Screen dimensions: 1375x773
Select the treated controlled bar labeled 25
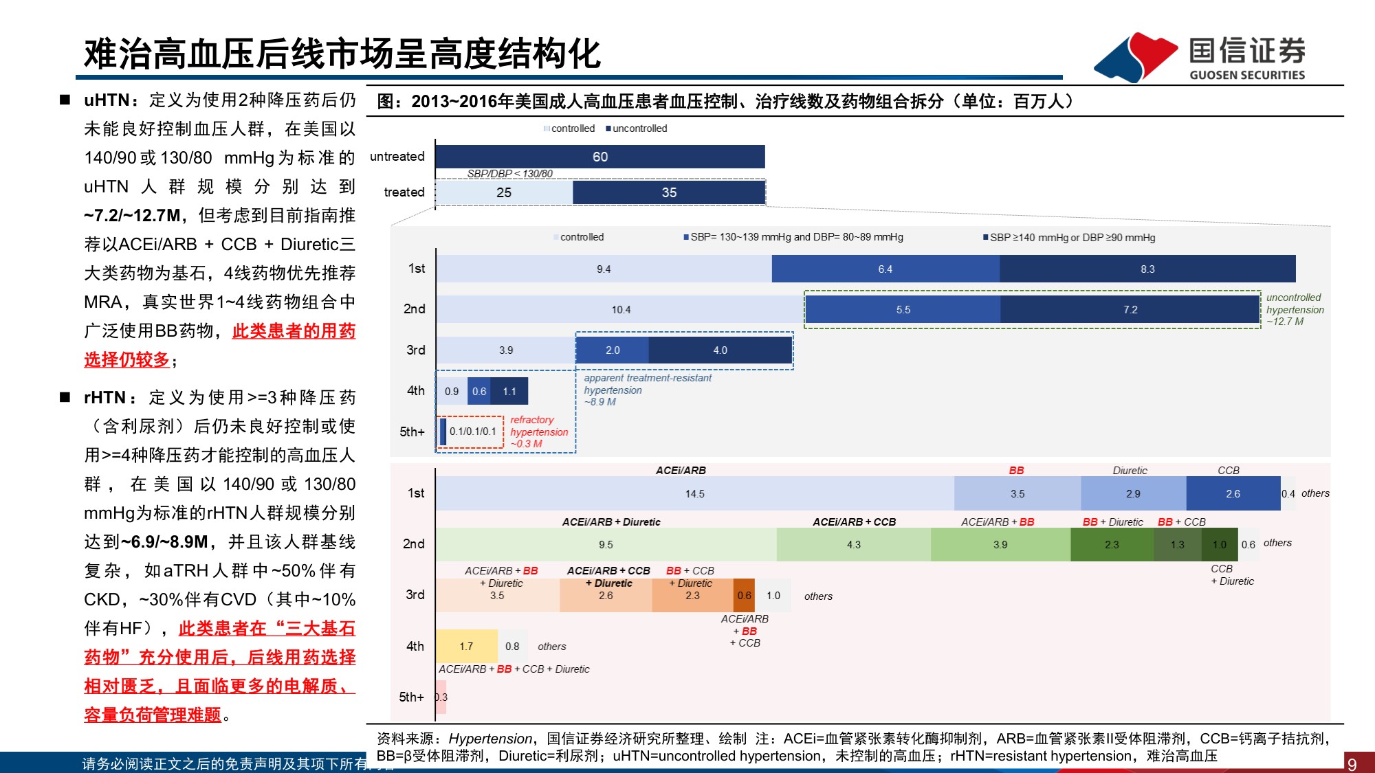[x=504, y=192]
